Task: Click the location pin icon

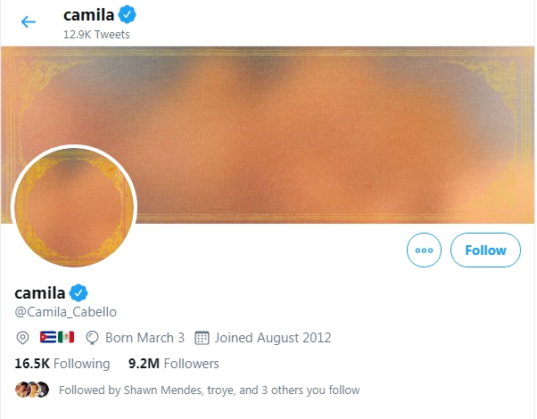Action: (x=23, y=338)
